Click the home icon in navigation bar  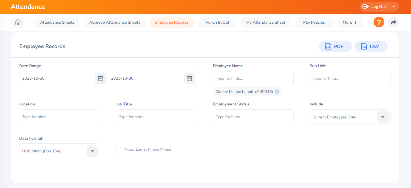[x=18, y=22]
